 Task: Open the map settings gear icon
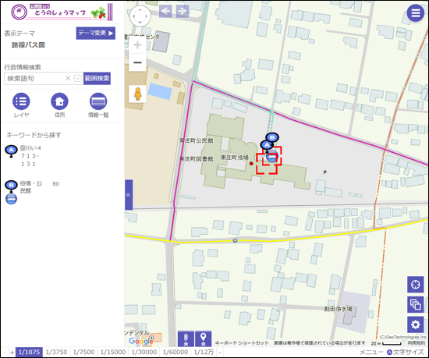coord(415,324)
